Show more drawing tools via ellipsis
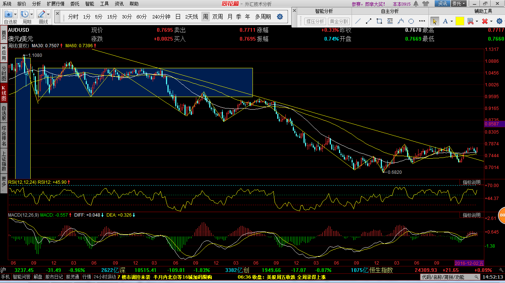Image resolution: width=505 pixels, height=283 pixels. pyautogui.click(x=421, y=21)
